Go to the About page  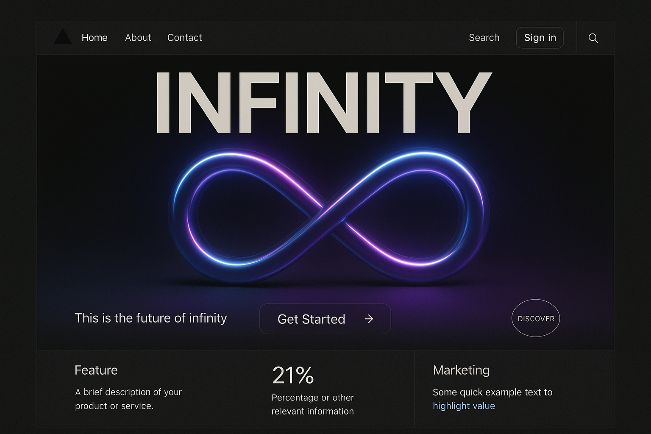[138, 38]
